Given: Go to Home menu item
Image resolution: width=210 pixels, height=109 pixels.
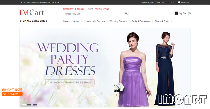Looking at the screenshot, I should coord(66,21).
